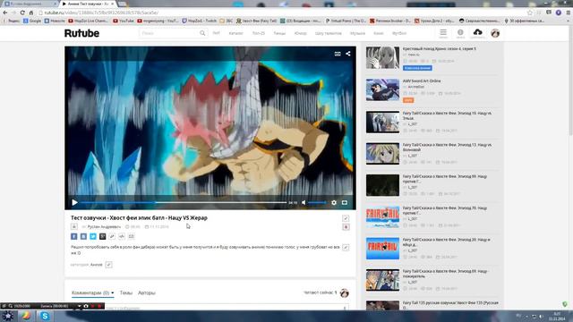Click the Аниме category link
Screen dimensions: 573x322
[x=96, y=265]
